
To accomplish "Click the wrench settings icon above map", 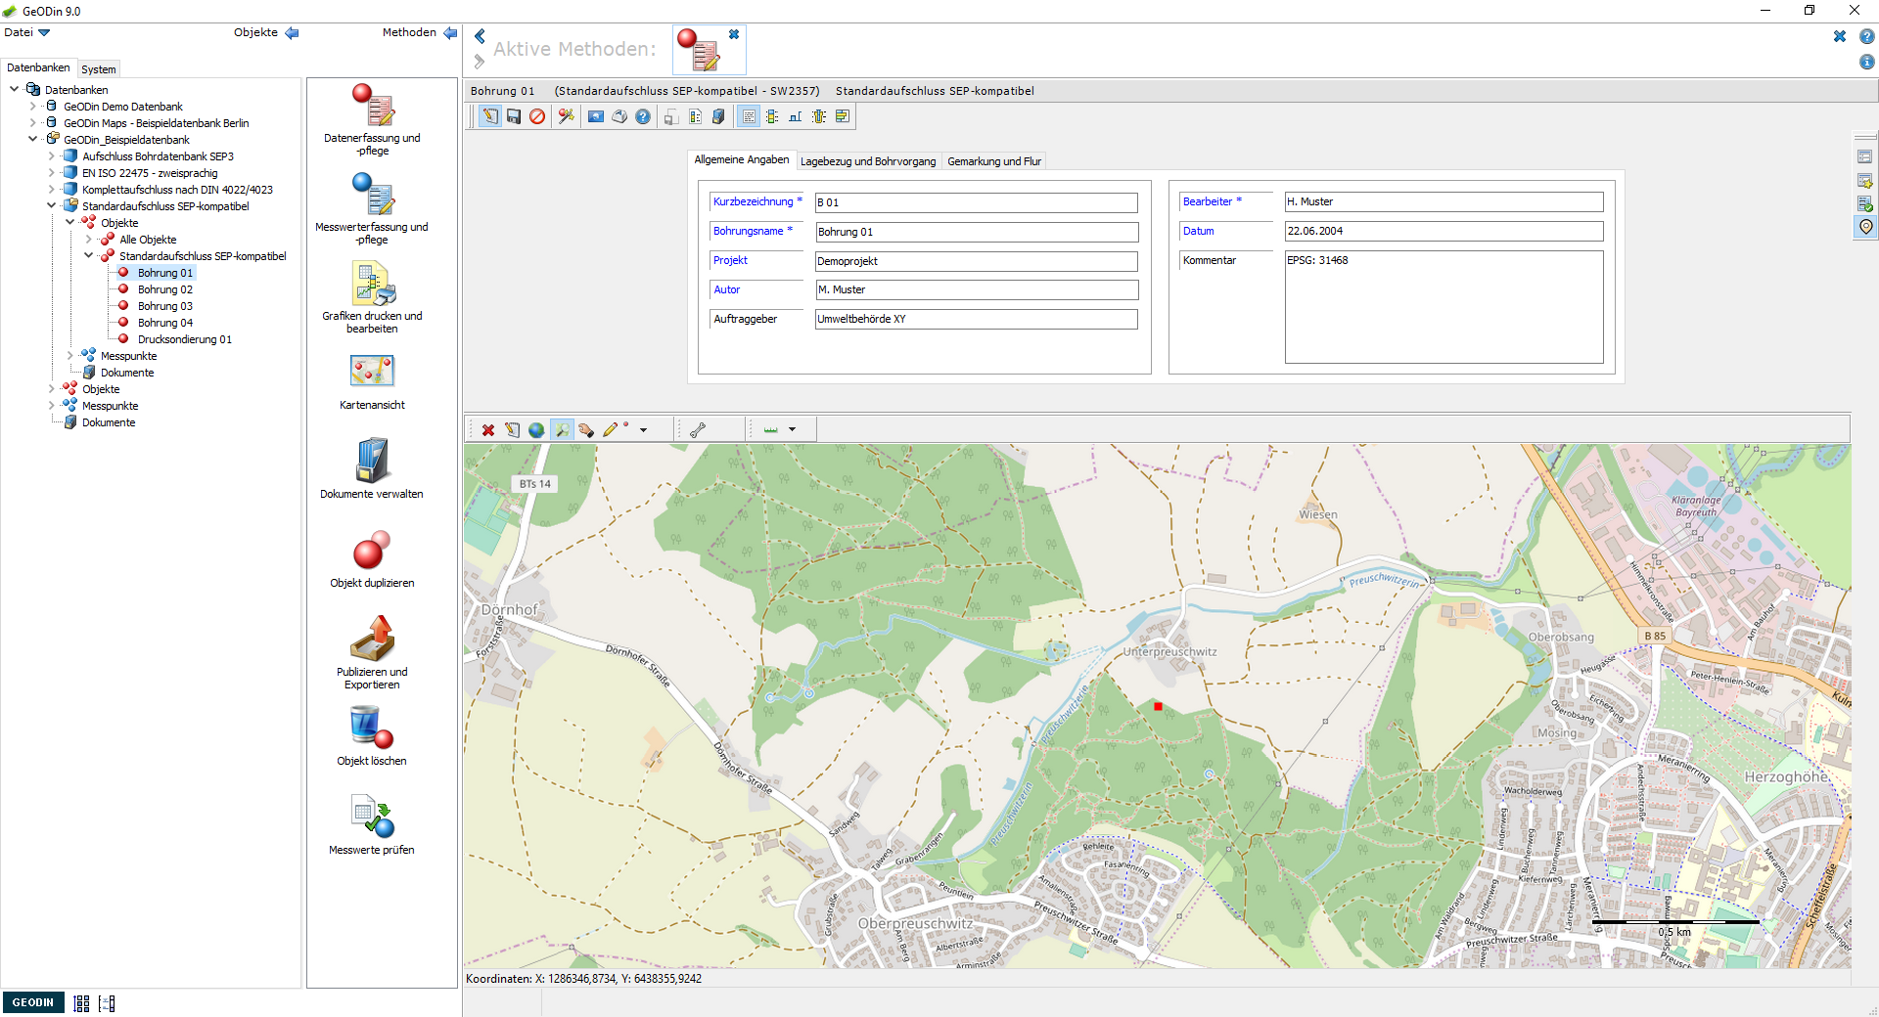I will [x=698, y=429].
